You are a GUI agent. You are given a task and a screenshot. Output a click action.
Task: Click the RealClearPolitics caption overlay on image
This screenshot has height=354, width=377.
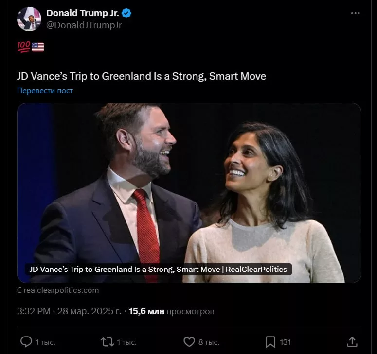click(x=158, y=269)
